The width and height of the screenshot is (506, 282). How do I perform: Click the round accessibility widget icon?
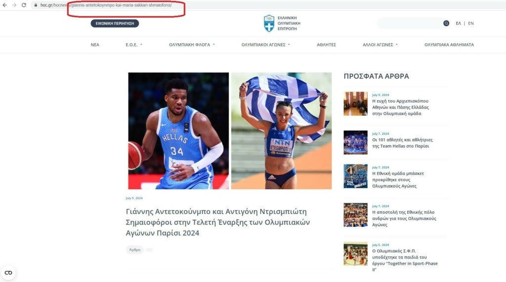(8, 273)
